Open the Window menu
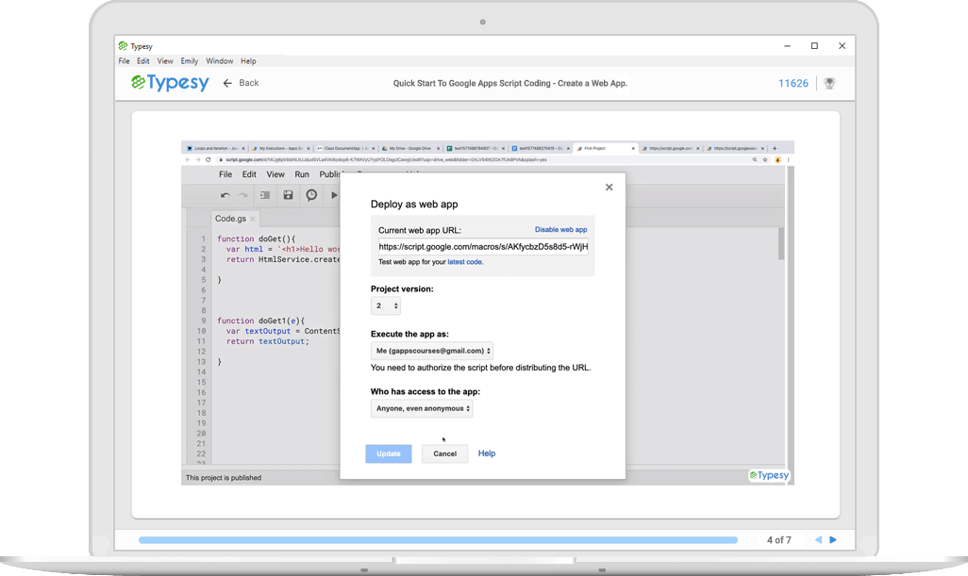The height and width of the screenshot is (576, 968). coord(219,61)
